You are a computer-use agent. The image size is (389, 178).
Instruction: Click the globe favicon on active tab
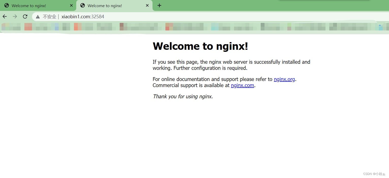82,6
